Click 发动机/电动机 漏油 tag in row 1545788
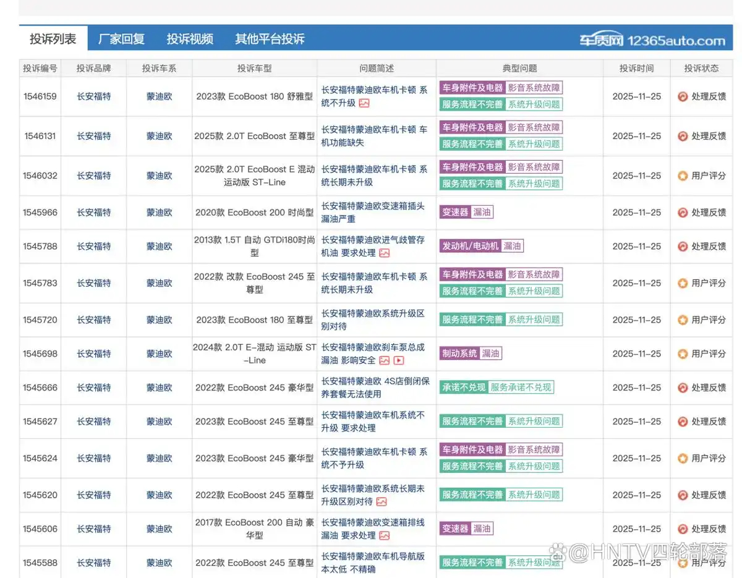This screenshot has height=578, width=742. point(482,246)
